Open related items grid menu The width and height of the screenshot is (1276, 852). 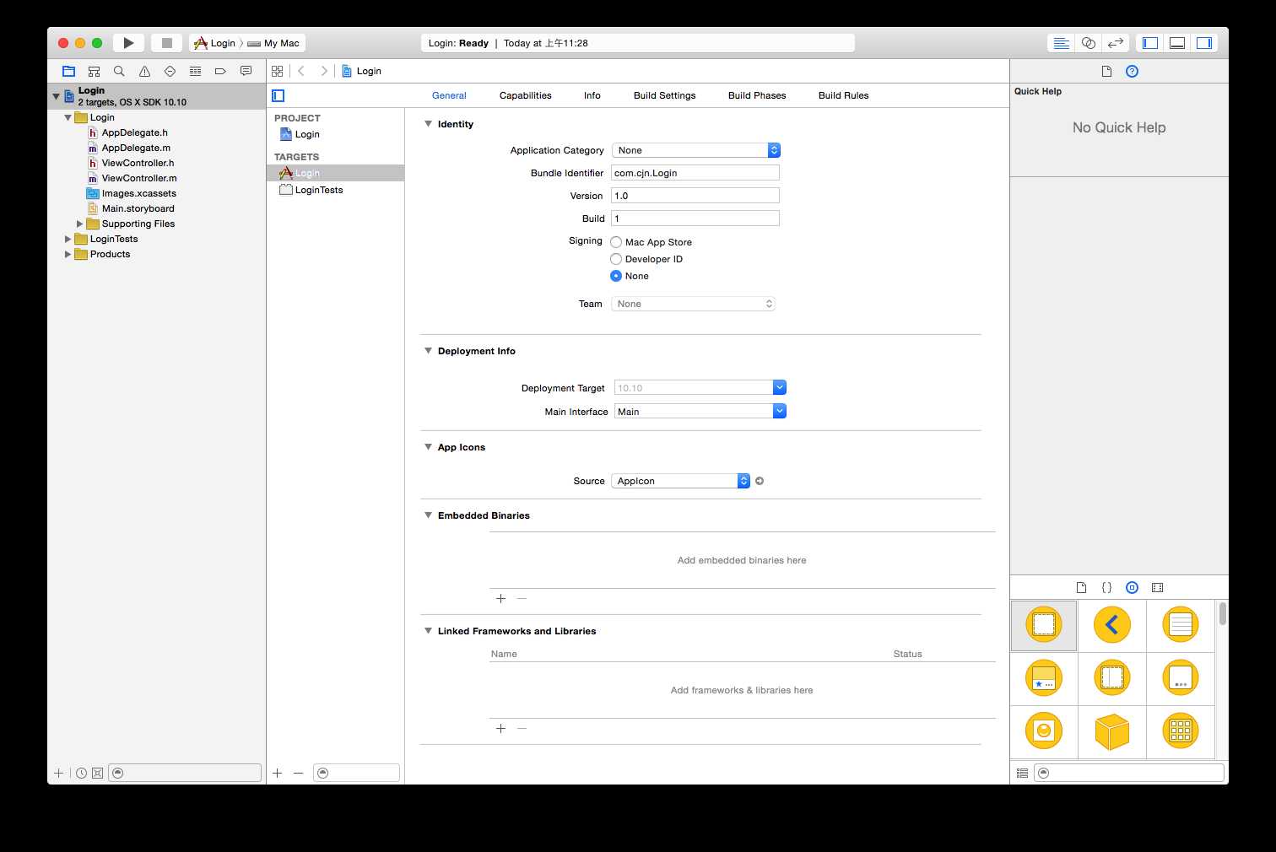pyautogui.click(x=278, y=72)
